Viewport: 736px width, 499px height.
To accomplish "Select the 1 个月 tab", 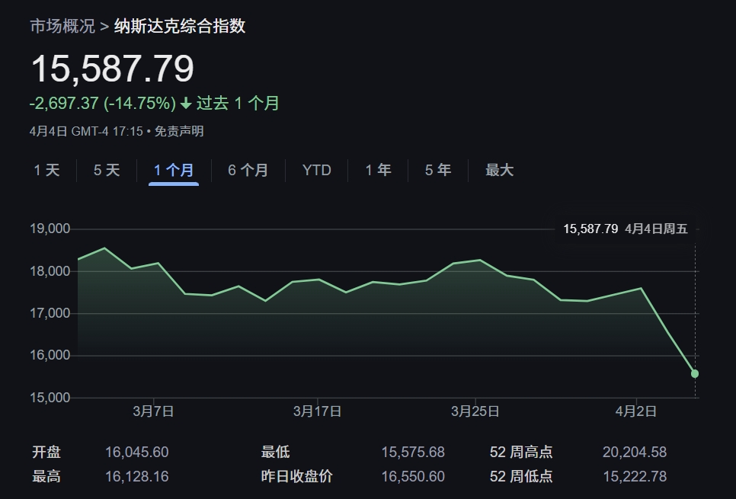I will point(174,170).
